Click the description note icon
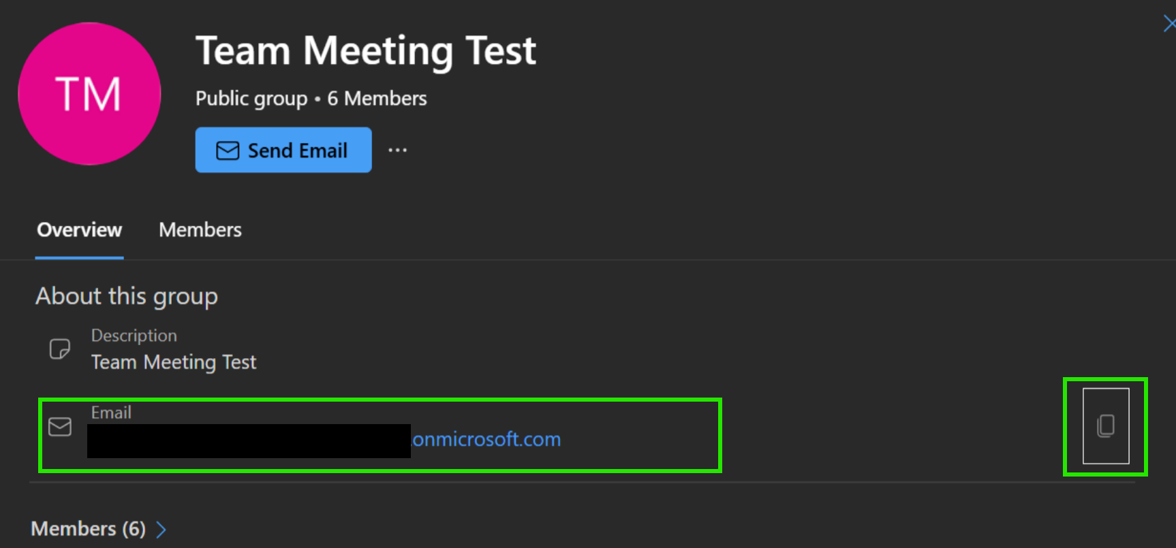1176x548 pixels. pyautogui.click(x=60, y=349)
